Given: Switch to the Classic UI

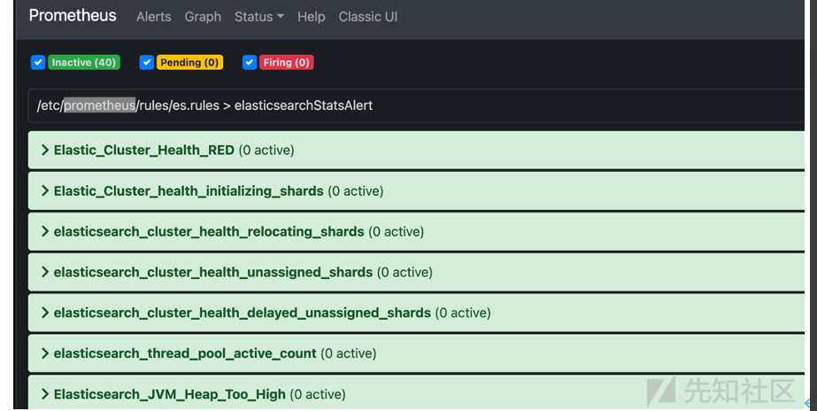Looking at the screenshot, I should 367,17.
